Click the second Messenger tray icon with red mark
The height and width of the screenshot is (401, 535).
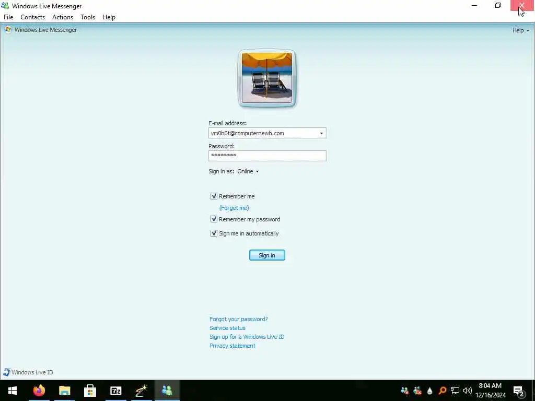[x=417, y=391]
